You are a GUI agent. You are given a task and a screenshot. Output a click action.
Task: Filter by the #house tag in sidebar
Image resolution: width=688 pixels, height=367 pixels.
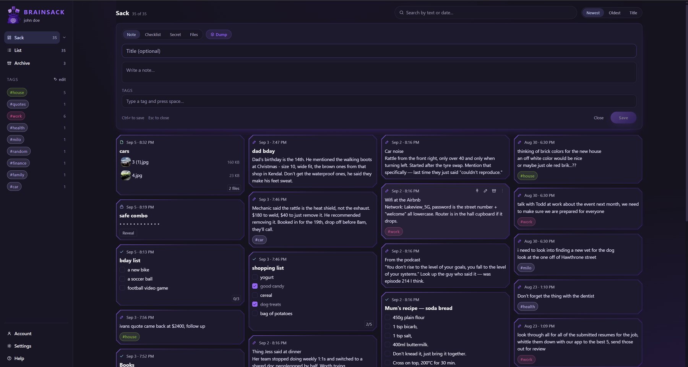coord(17,92)
